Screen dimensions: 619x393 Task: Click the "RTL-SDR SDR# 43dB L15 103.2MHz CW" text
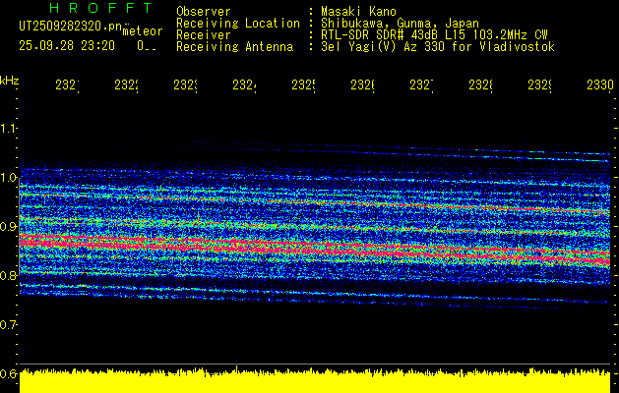pyautogui.click(x=434, y=35)
